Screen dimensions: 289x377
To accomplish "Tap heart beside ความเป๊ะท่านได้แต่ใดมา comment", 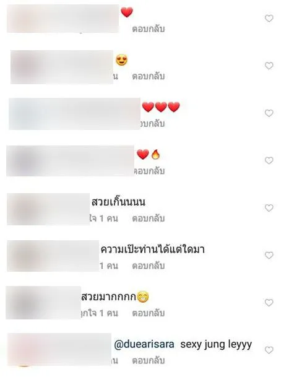I will click(269, 255).
